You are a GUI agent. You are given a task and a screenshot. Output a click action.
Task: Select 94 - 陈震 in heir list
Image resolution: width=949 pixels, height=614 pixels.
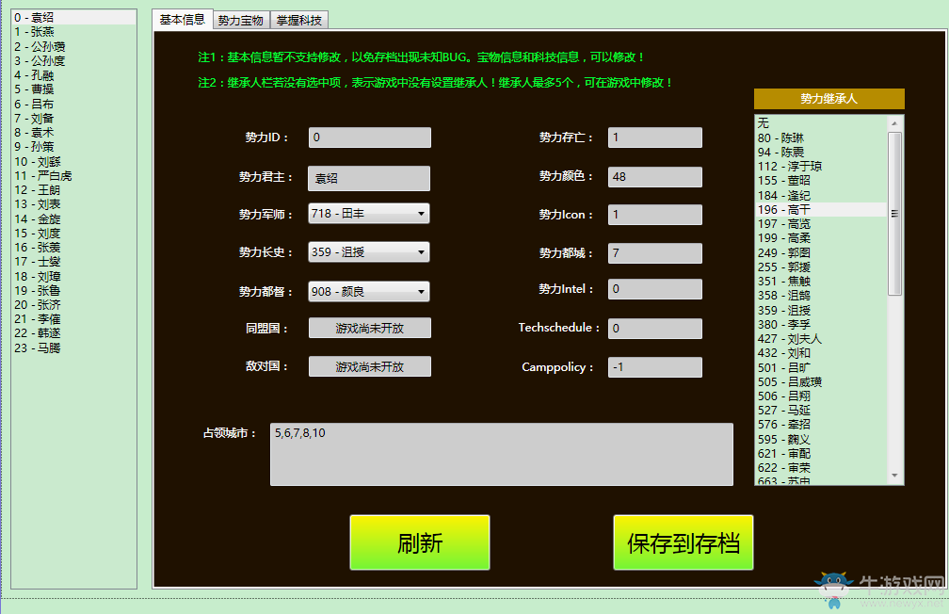point(821,152)
